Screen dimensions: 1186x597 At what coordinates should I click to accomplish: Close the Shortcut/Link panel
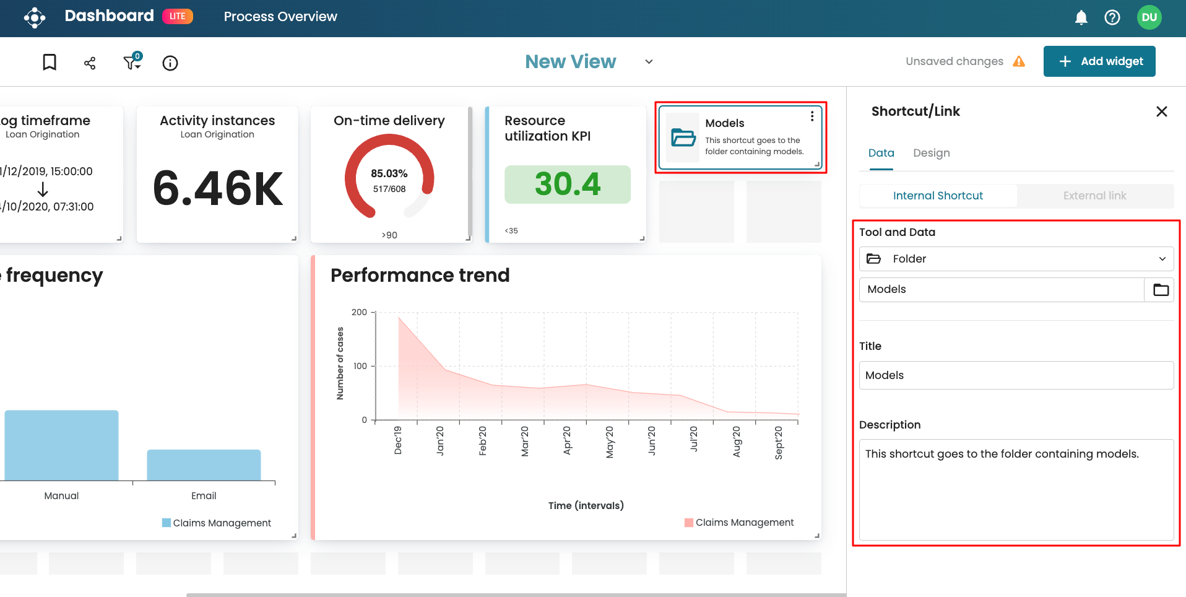(x=1161, y=111)
